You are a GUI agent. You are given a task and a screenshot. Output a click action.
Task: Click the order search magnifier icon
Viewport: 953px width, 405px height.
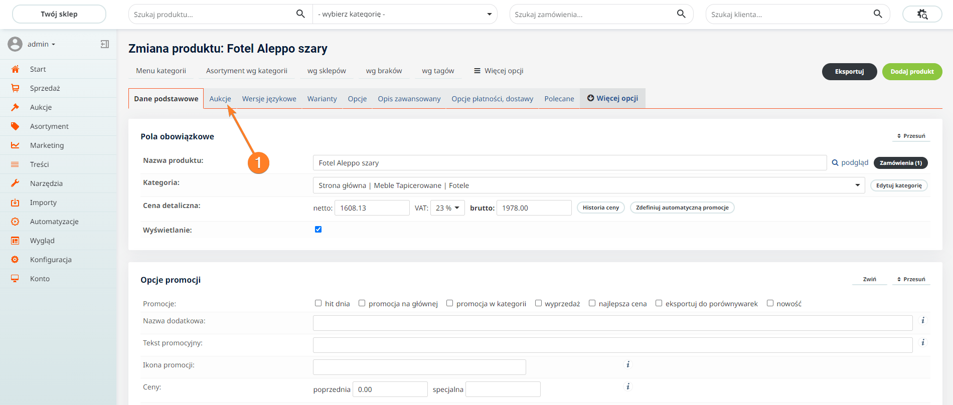point(681,14)
